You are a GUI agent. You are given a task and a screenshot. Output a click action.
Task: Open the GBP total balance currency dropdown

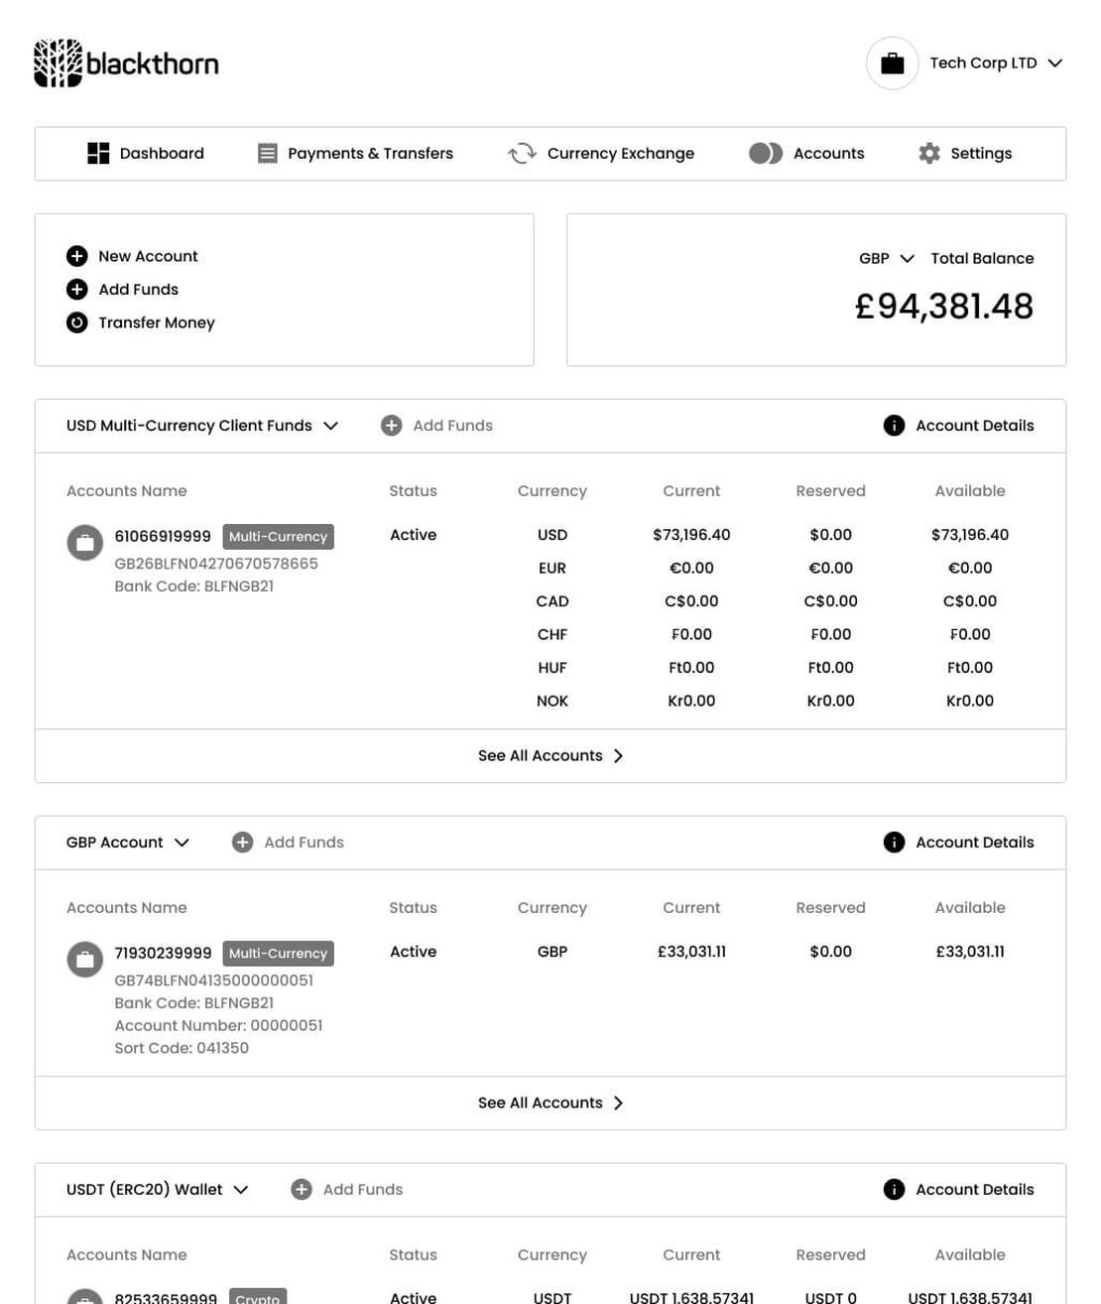point(907,259)
